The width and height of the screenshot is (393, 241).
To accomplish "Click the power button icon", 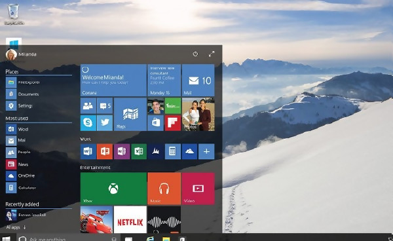I will tap(195, 54).
